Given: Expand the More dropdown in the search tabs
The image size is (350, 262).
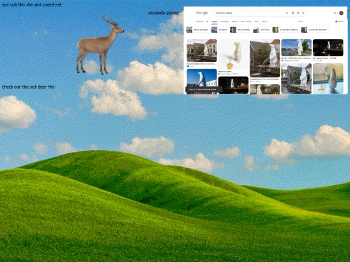Looking at the screenshot, I should [x=265, y=21].
